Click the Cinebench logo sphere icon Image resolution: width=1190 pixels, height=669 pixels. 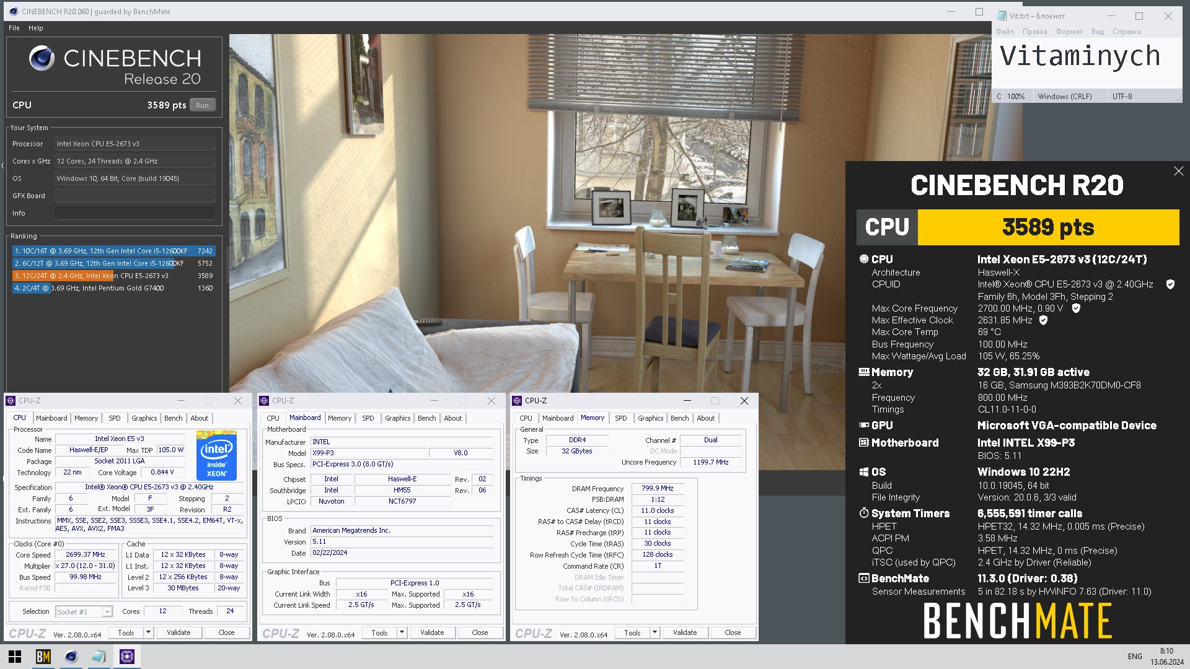[x=42, y=59]
